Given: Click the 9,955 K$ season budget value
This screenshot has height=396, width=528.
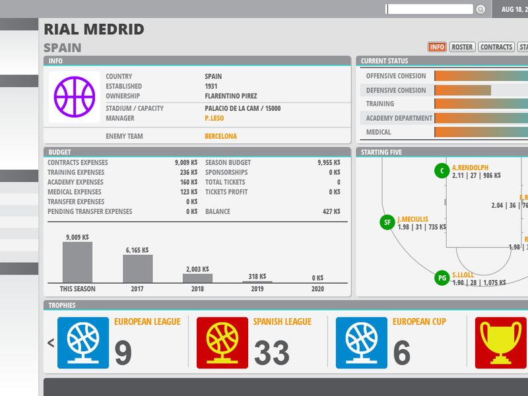Looking at the screenshot, I should click(329, 162).
